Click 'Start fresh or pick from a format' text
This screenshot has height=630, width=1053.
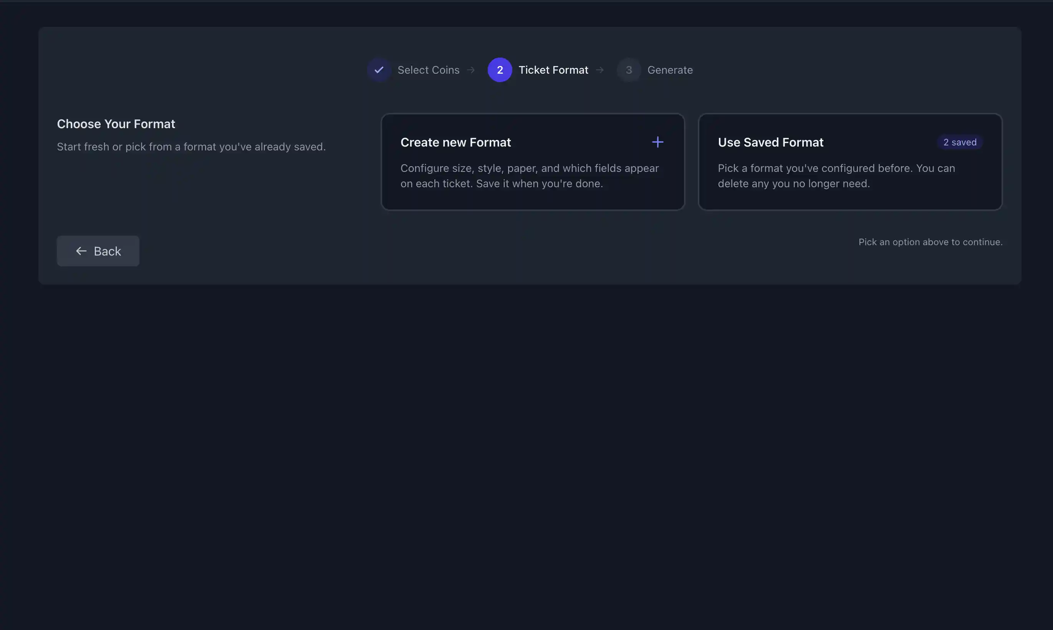pos(191,147)
